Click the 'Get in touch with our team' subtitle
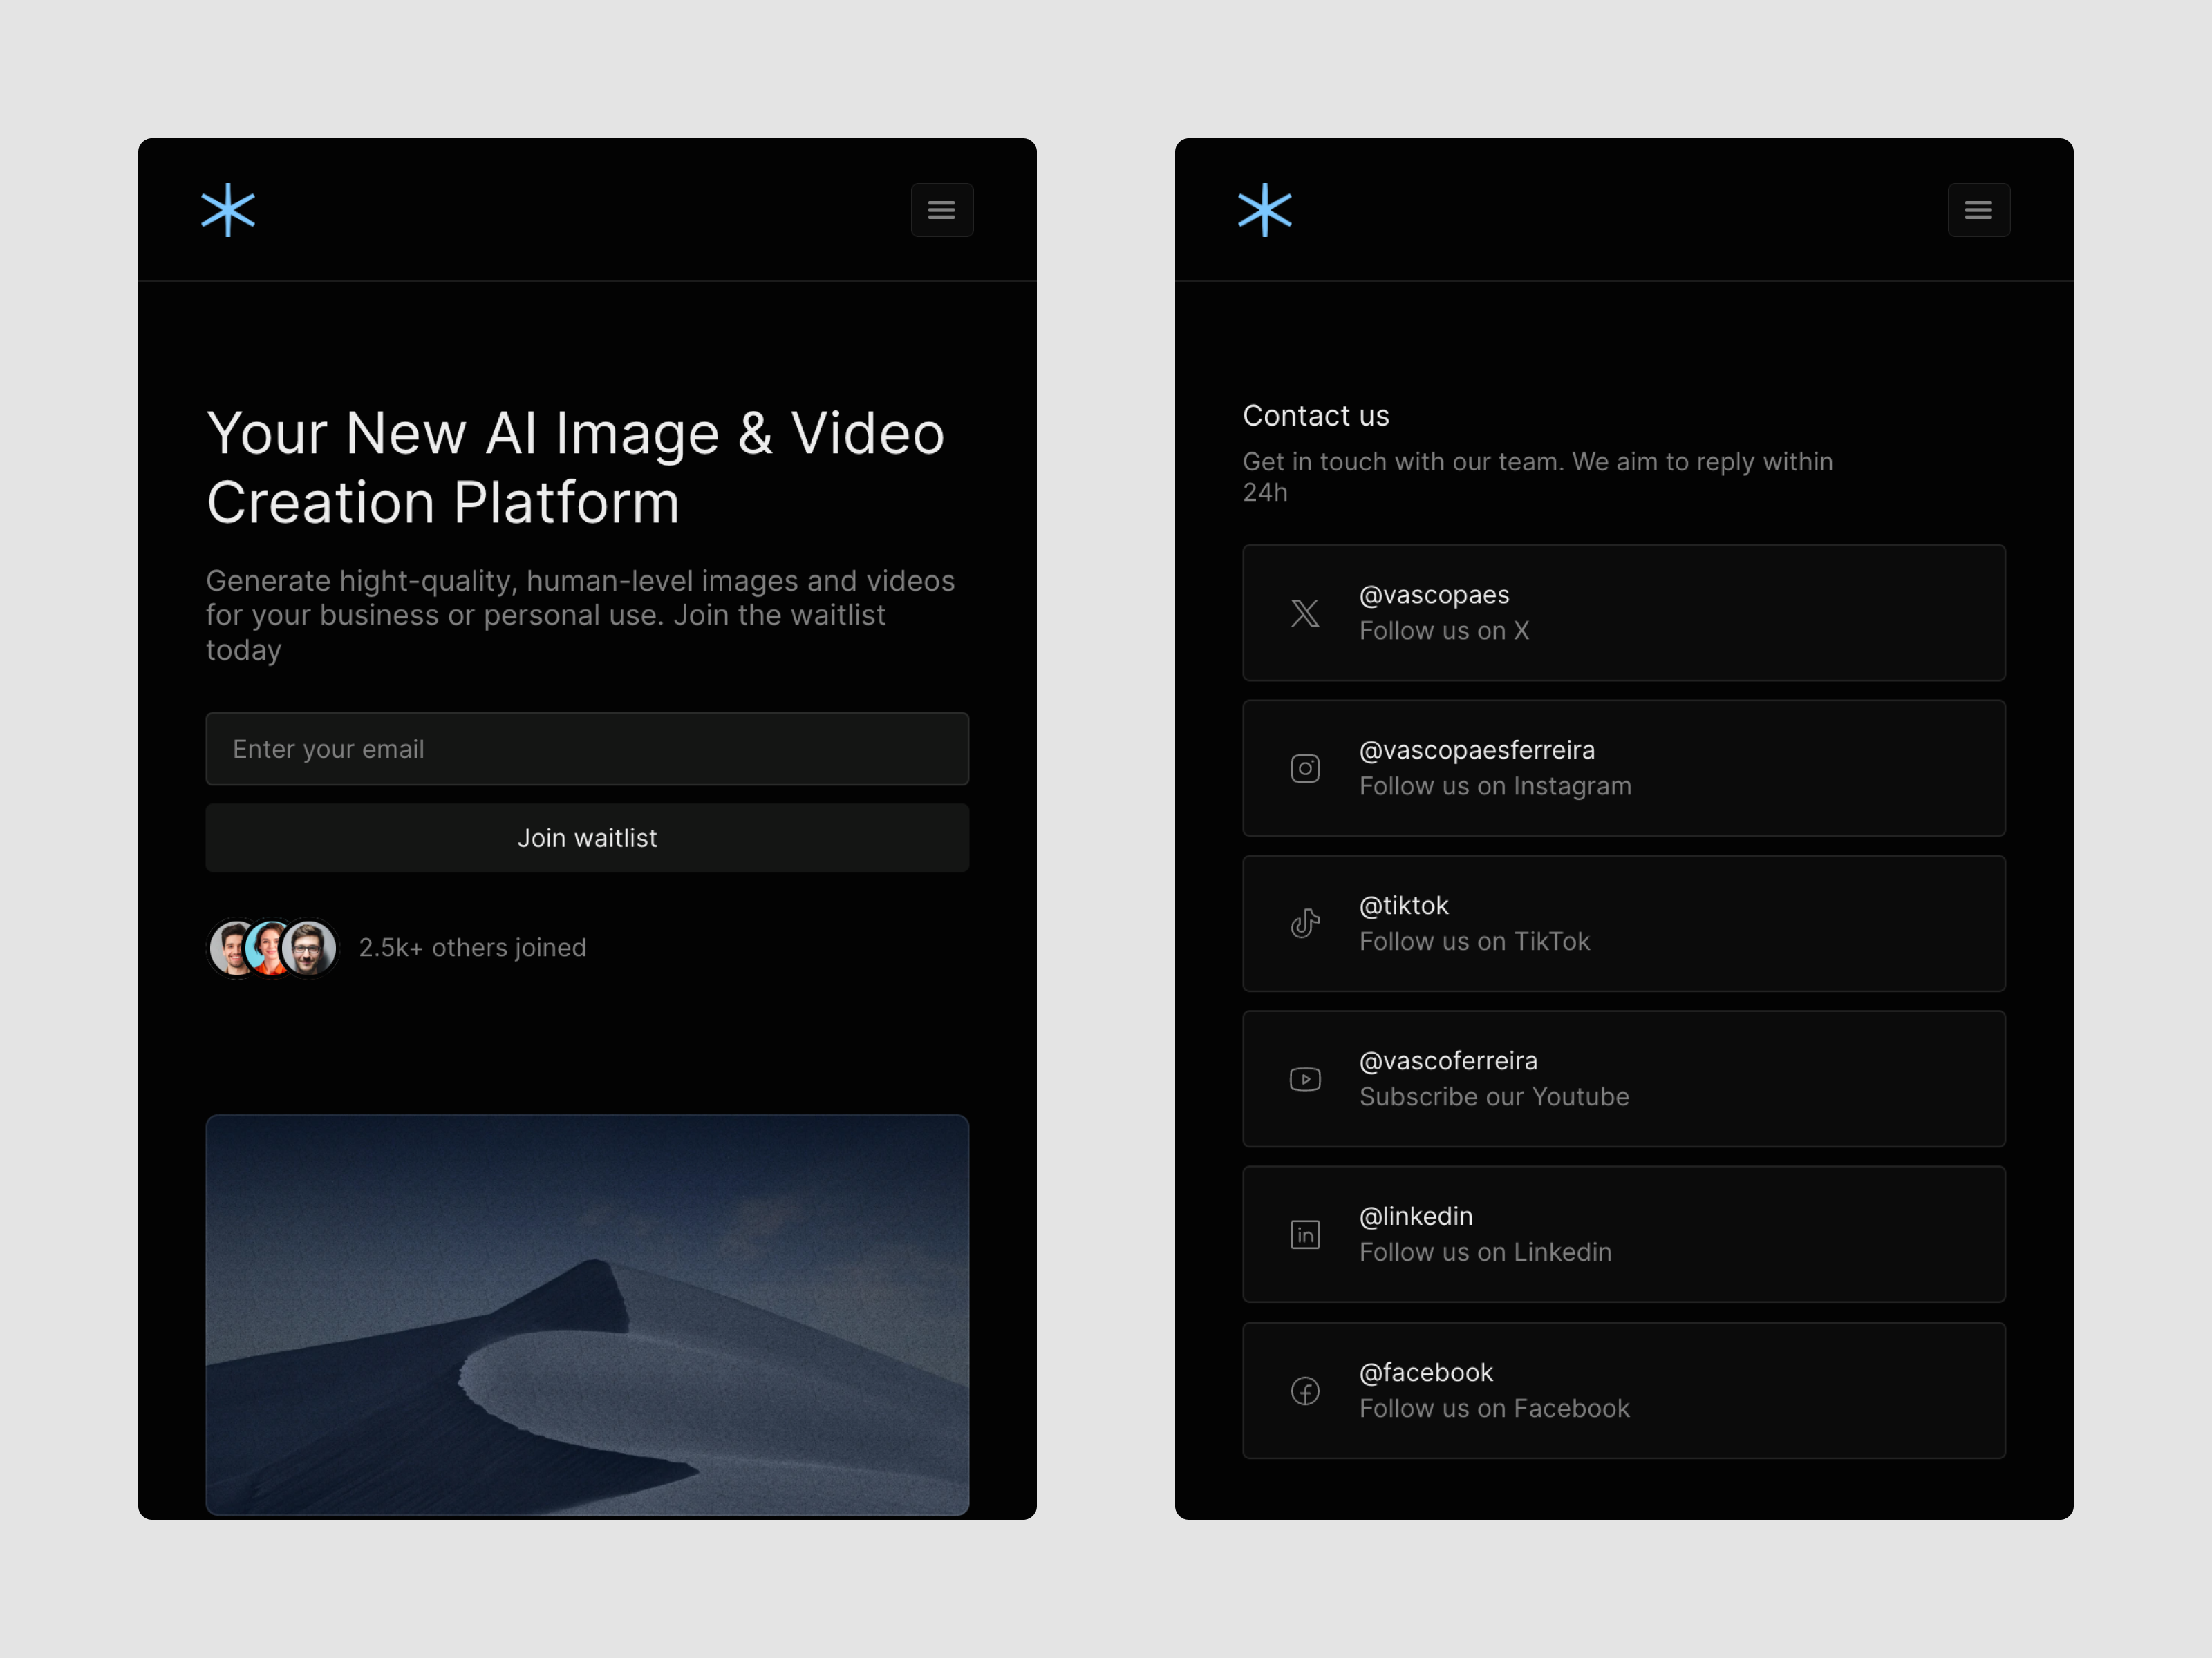The width and height of the screenshot is (2212, 1658). pos(1537,477)
